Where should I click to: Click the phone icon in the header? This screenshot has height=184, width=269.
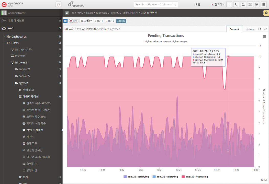[x=236, y=4]
